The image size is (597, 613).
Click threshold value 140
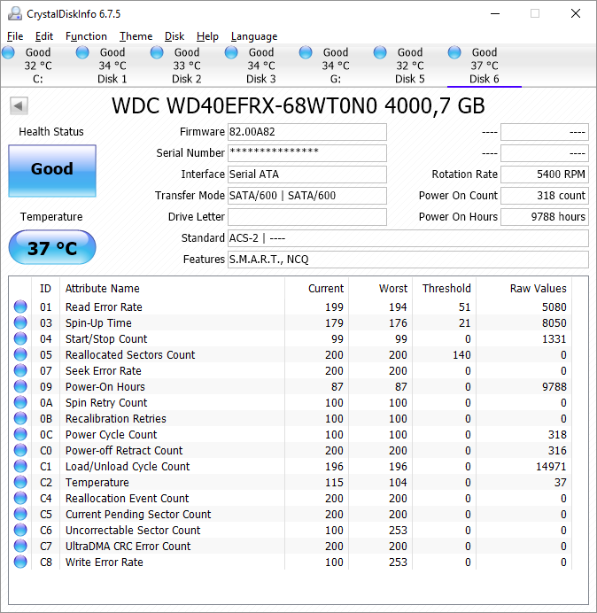(x=461, y=354)
